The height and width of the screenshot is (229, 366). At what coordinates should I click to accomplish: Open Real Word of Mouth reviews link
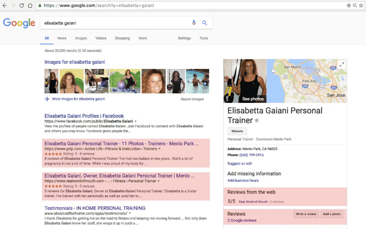tap(253, 202)
